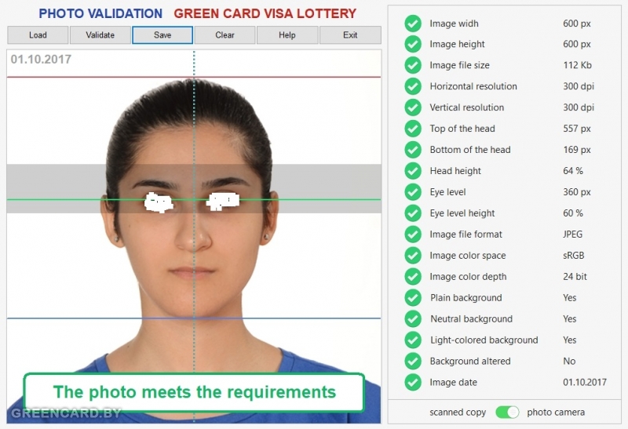Click the Image file format checkmark icon

coord(413,234)
